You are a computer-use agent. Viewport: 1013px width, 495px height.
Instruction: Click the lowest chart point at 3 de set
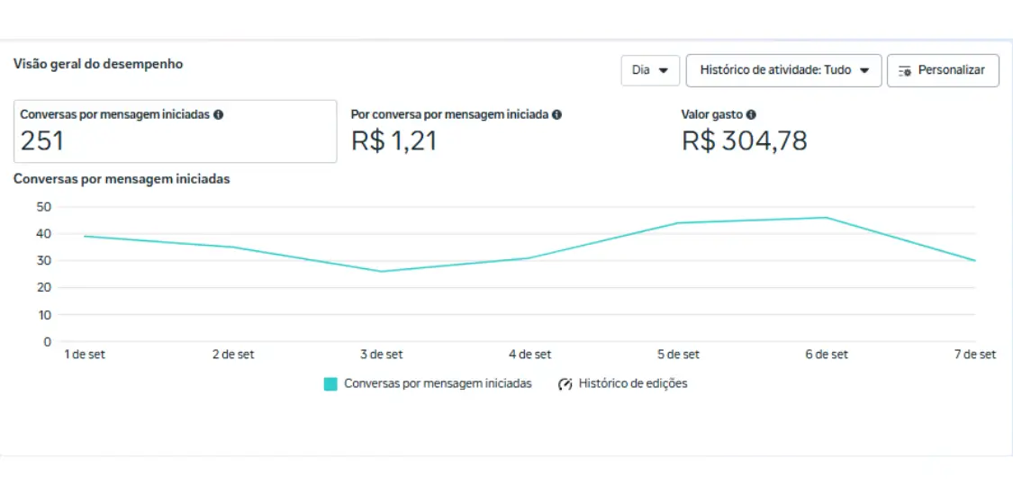[382, 271]
